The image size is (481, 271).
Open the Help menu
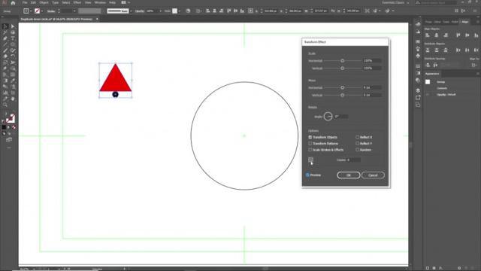pyautogui.click(x=113, y=2)
